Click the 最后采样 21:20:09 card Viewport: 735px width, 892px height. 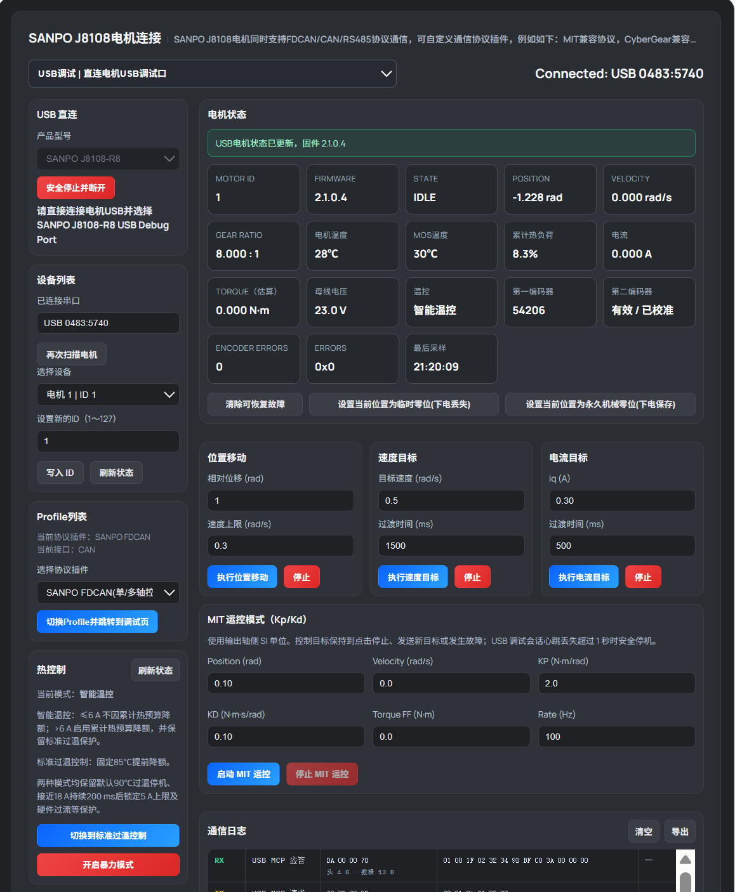[x=451, y=358]
